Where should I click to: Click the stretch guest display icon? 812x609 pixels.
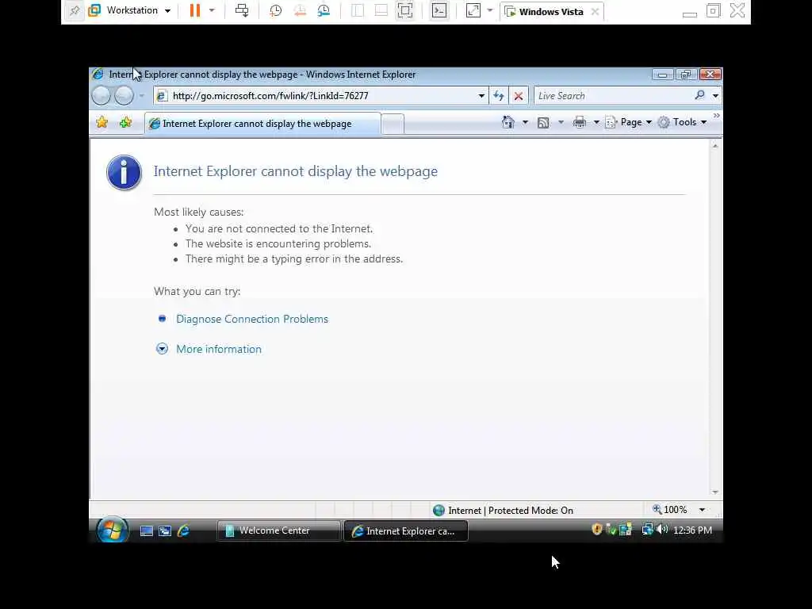[473, 11]
